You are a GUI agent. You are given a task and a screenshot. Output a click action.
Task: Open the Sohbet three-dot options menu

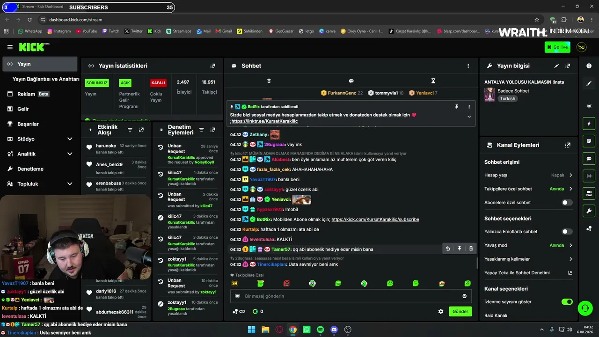(468, 66)
